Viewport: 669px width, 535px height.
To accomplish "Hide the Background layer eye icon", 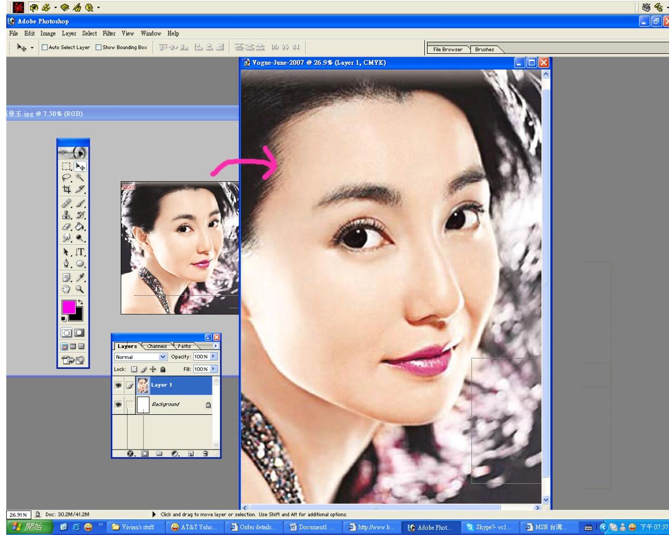I will pos(119,405).
